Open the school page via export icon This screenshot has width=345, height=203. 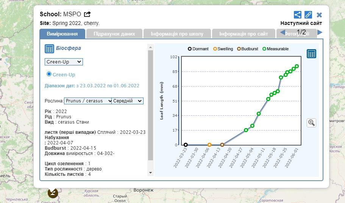coord(87,14)
